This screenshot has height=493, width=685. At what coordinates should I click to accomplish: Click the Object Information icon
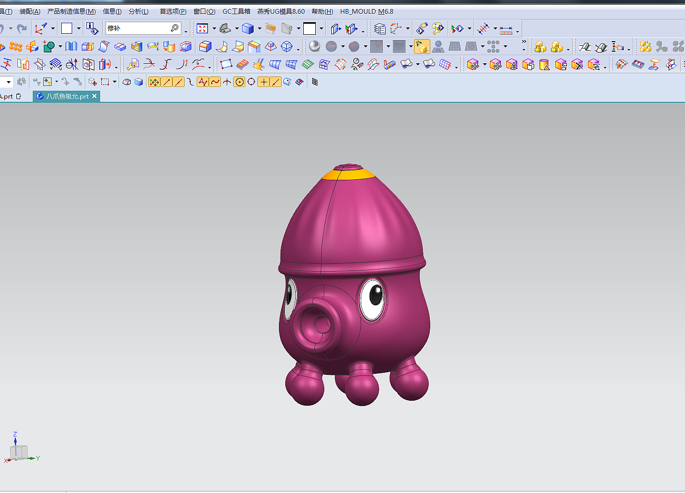pos(92,28)
